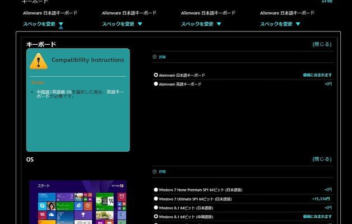Image resolution: width=352 pixels, height=224 pixels.
Task: Click the +15,336円 price for Windows 7 Ultimate
Action: click(321, 199)
